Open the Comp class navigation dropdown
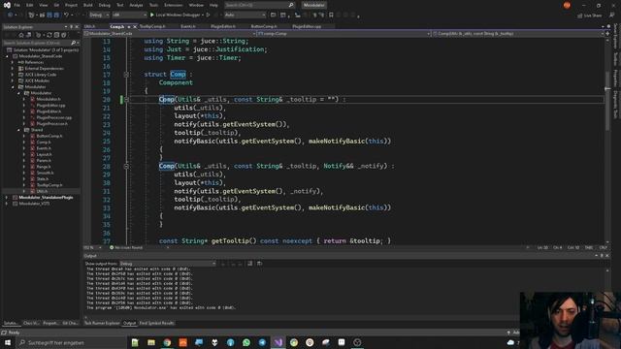The width and height of the screenshot is (621, 349). (343, 34)
